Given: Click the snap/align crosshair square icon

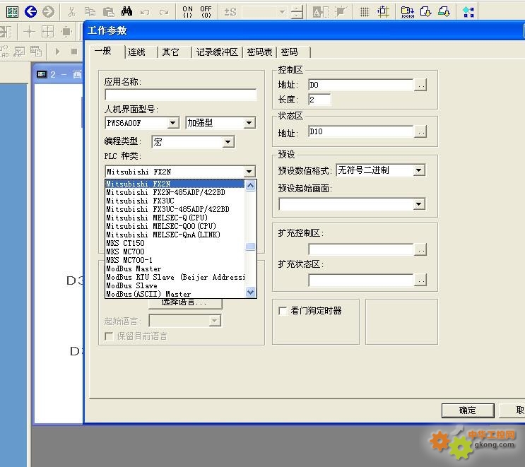Looking at the screenshot, I should pyautogui.click(x=383, y=12).
